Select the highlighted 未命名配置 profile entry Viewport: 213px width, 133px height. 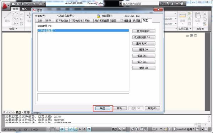pos(83,31)
